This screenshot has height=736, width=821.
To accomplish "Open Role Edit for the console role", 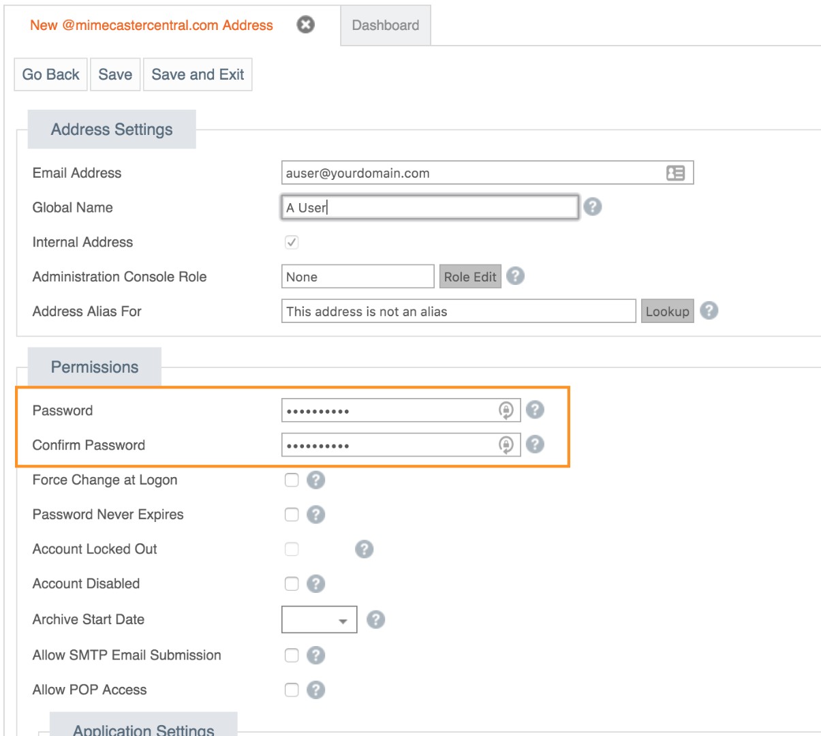I will 469,277.
